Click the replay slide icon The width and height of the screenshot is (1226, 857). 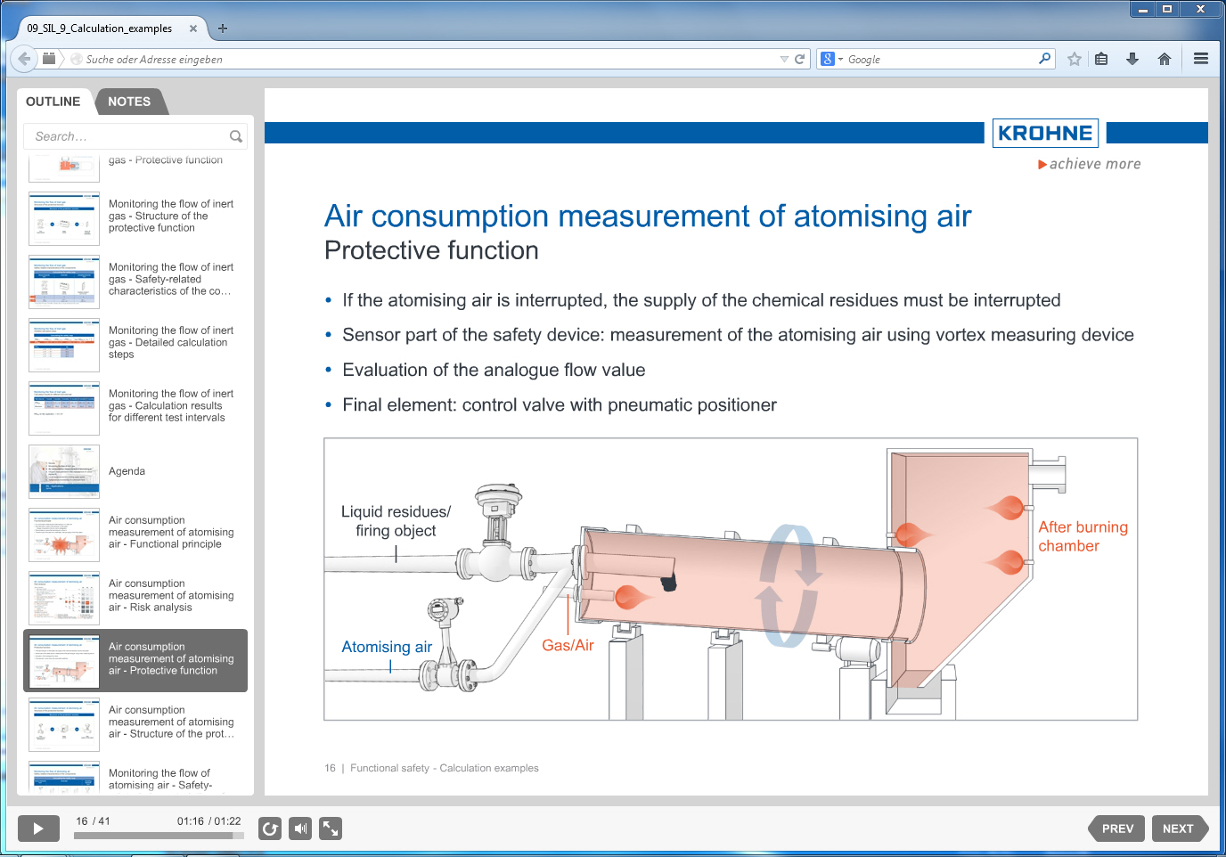pos(270,828)
